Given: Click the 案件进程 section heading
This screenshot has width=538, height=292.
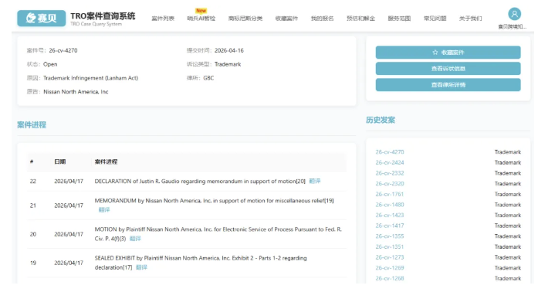Looking at the screenshot, I should click(x=32, y=124).
